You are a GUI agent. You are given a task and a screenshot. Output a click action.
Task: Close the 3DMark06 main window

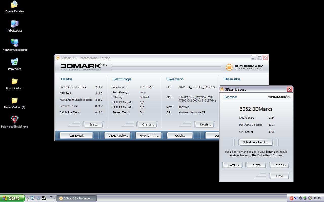[x=265, y=58]
